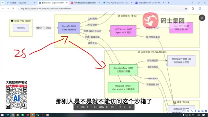View site information icon in address bar
Viewport: 208px width, 117px height.
pos(19,8)
